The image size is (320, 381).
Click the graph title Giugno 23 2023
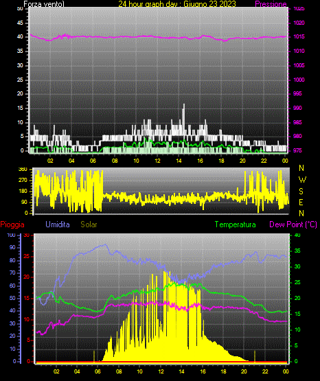209,4
